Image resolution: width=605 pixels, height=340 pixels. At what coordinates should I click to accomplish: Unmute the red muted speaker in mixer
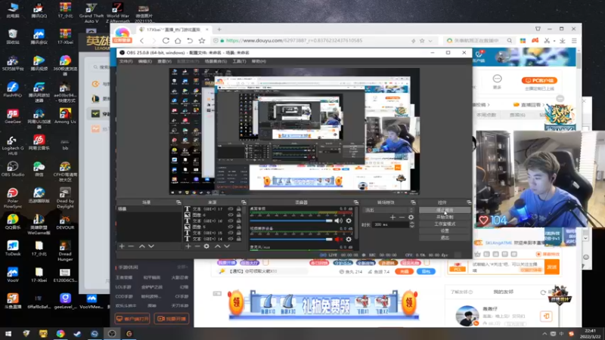[x=338, y=240]
